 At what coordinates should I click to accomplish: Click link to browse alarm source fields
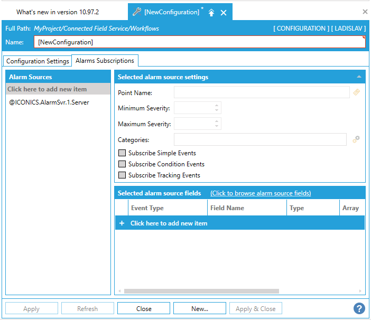(x=261, y=193)
